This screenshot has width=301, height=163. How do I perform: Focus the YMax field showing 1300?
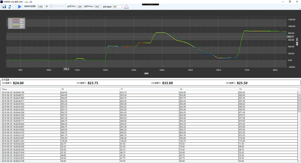(97, 7)
